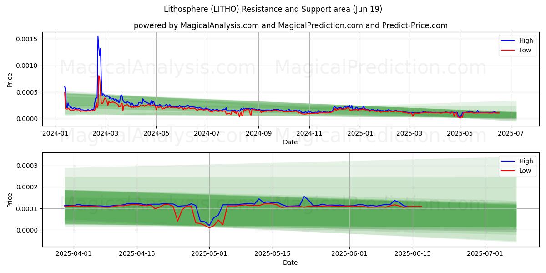Image resolution: width=546 pixels, height=273 pixels.
Task: Click the chart title 'Lithosphere (LITHO) Resistance and Support area (Jun 19)'
Action: [273, 9]
